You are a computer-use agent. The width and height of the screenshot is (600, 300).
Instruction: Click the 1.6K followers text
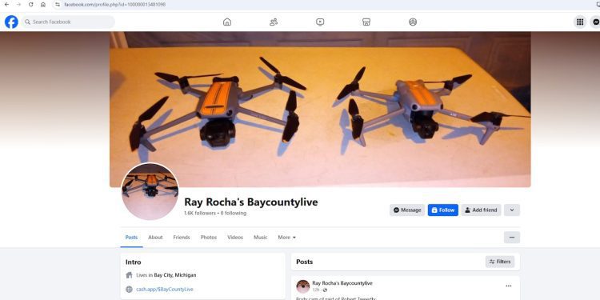click(x=200, y=213)
